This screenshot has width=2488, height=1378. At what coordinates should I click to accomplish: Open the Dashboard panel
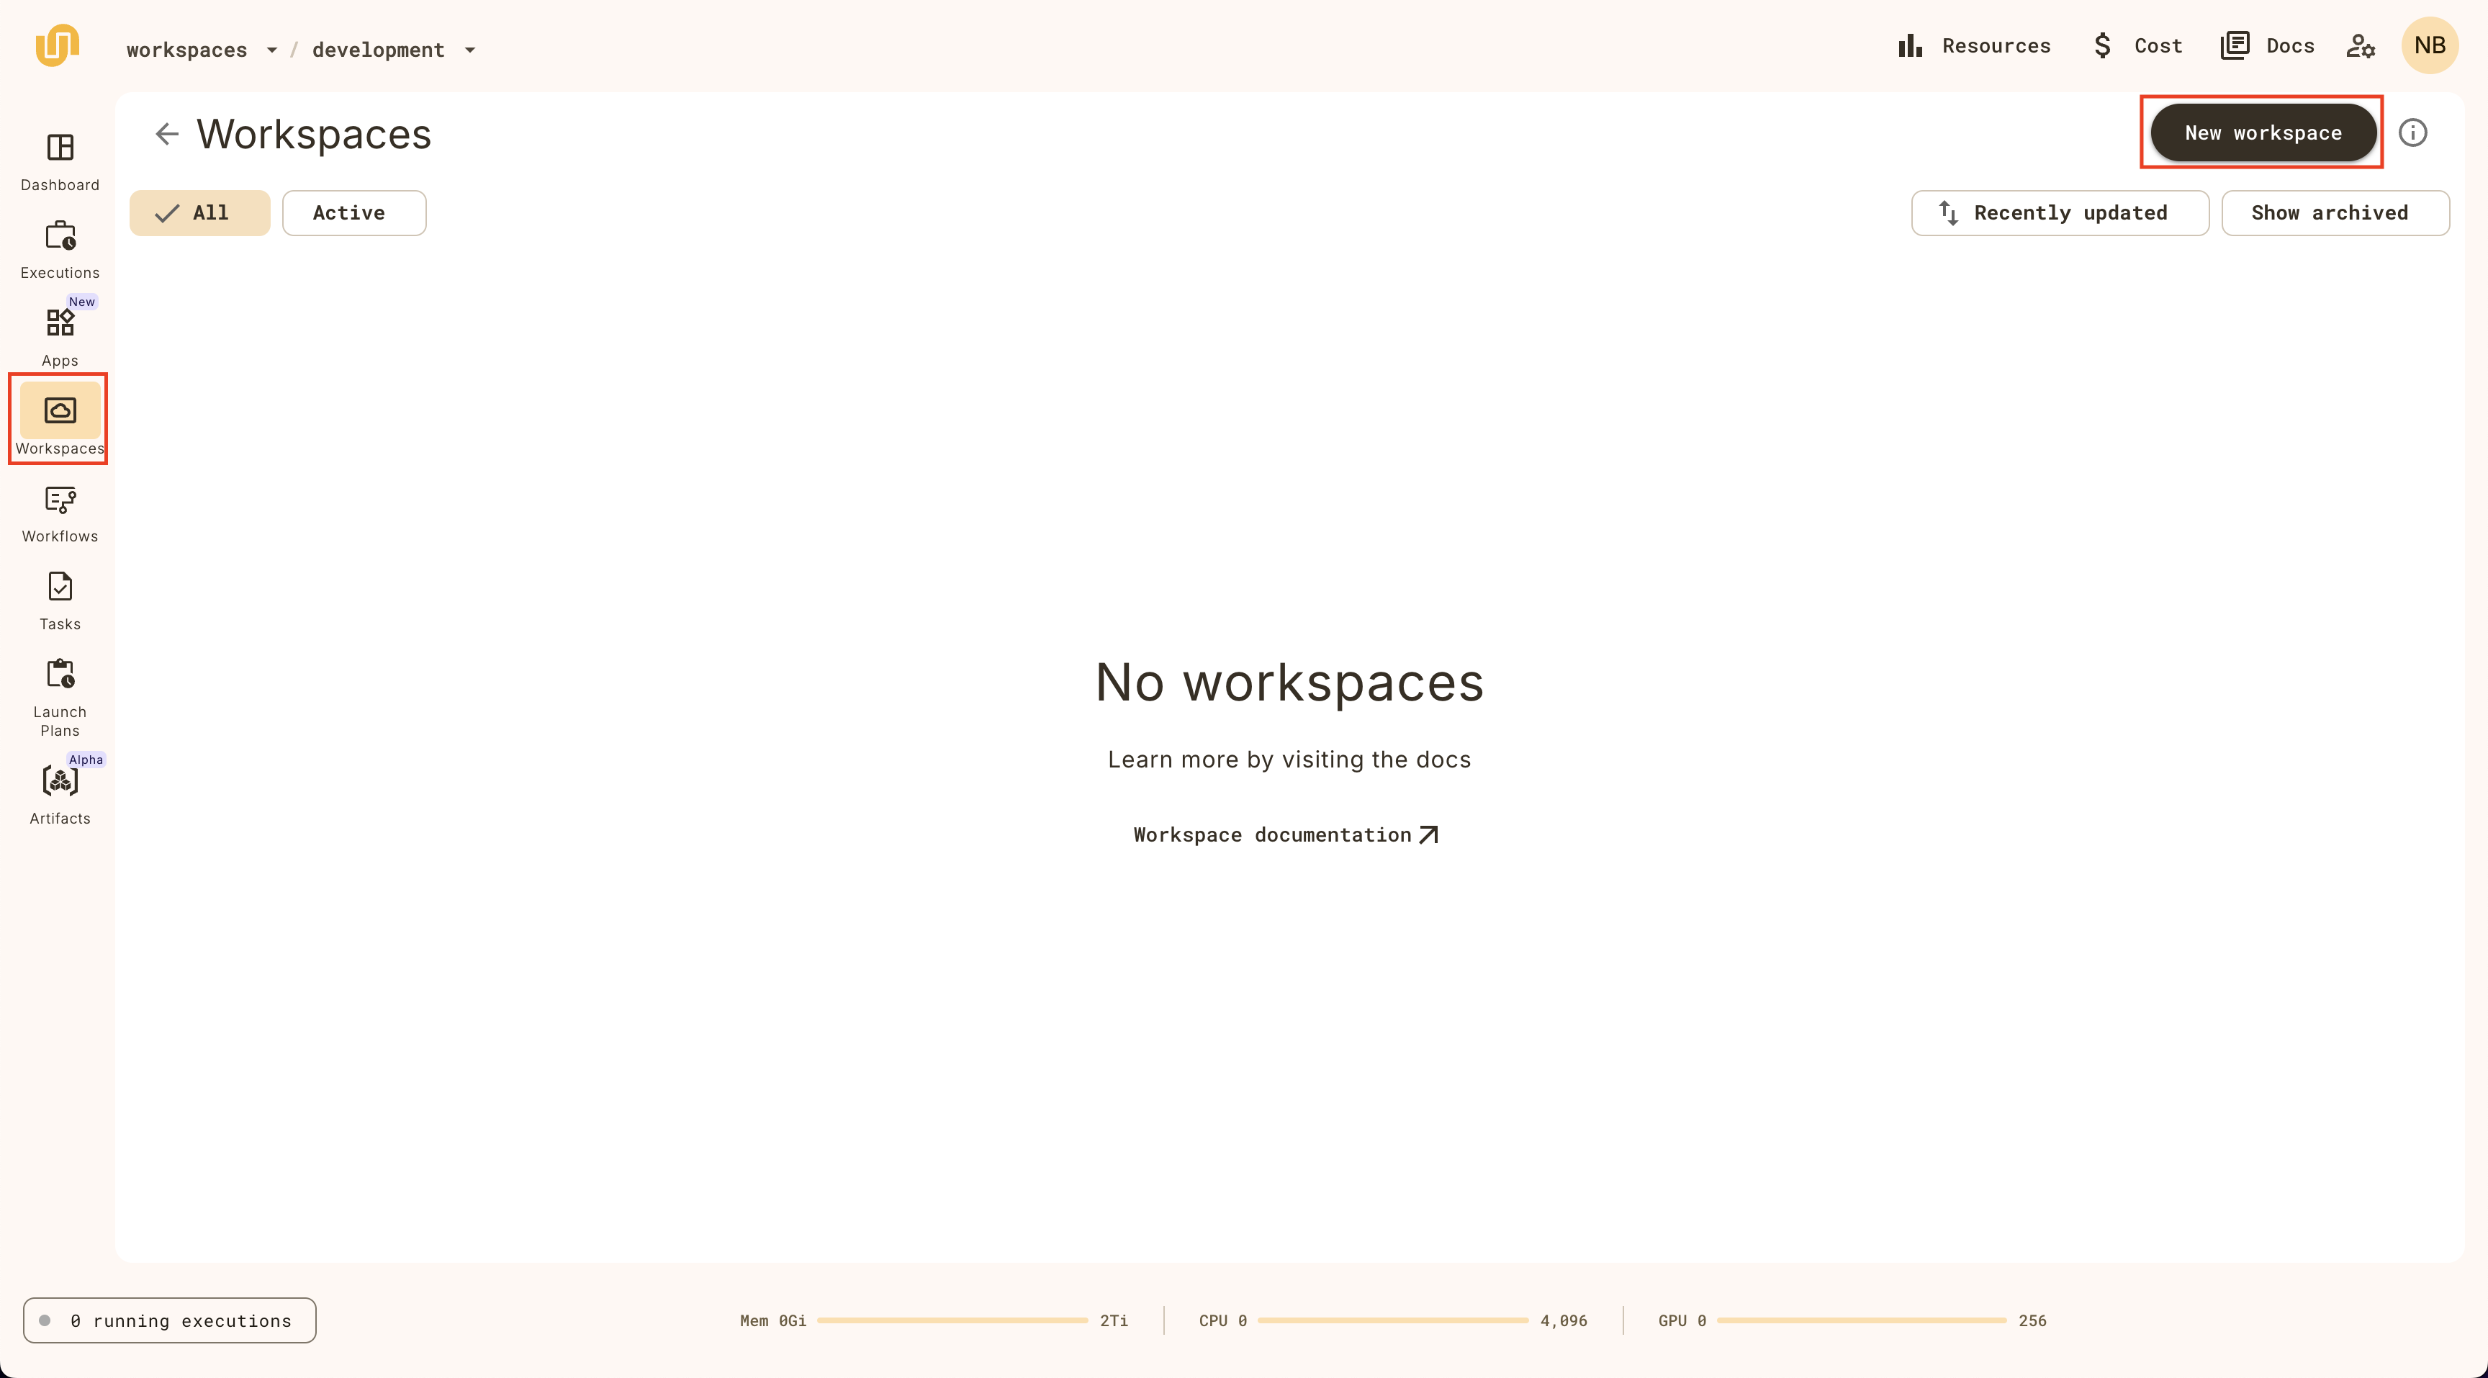click(59, 160)
